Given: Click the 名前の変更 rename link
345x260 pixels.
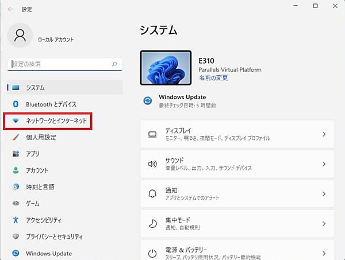Looking at the screenshot, I should (213, 77).
